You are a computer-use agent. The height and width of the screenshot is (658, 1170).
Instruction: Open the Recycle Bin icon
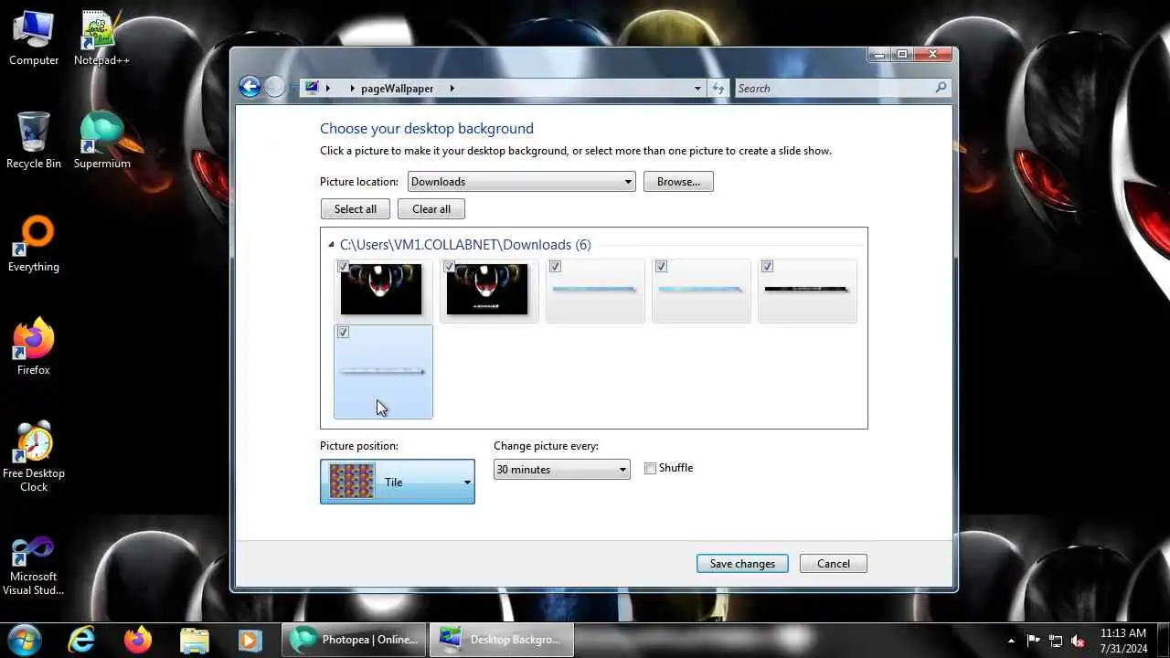34,141
